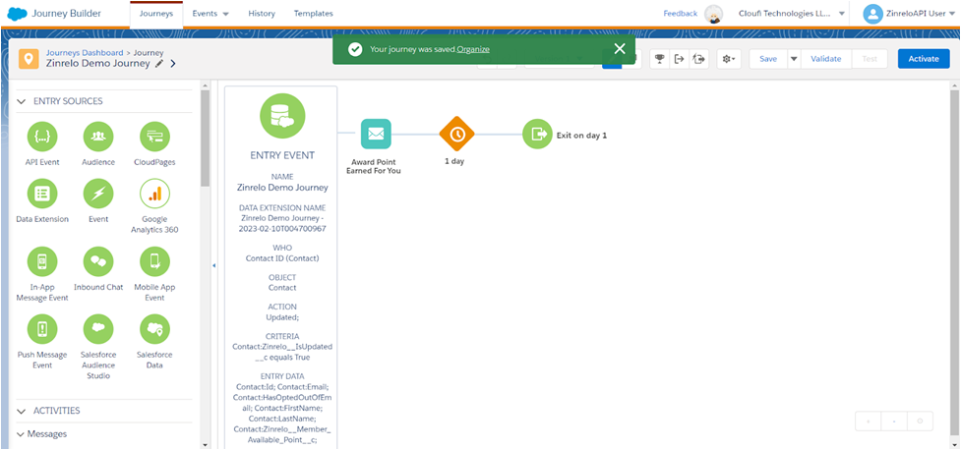Select Push Message Event source
Screen dimensions: 961x450
[x=42, y=329]
